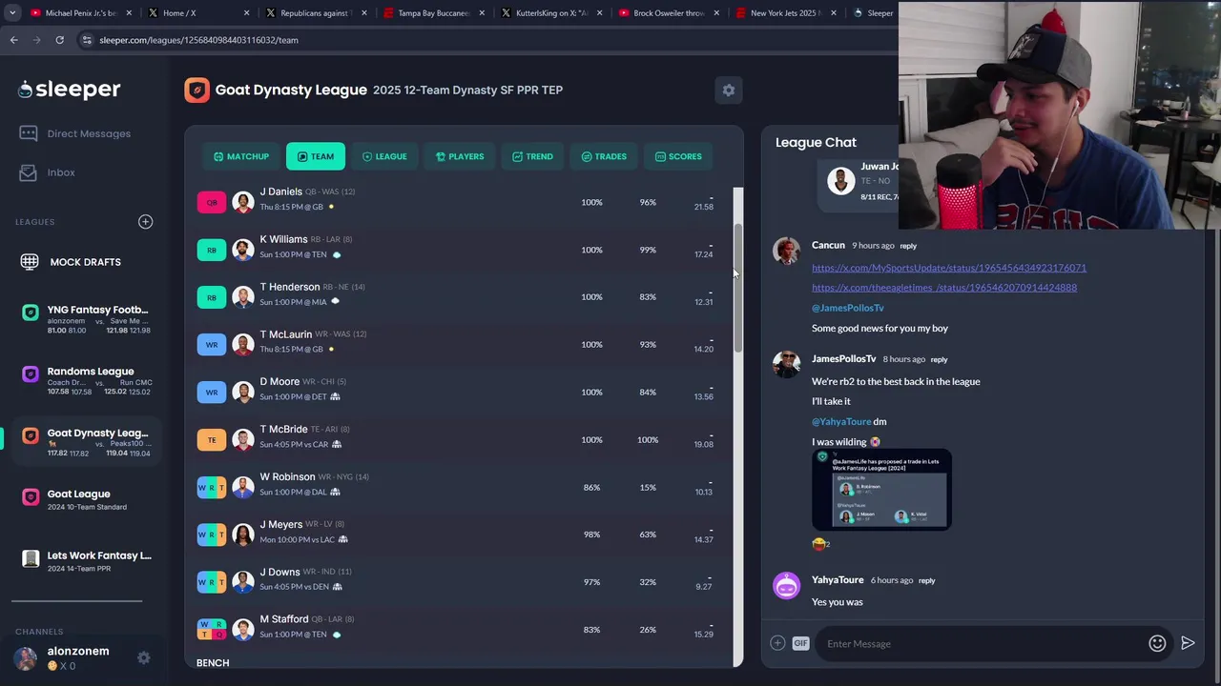Viewport: 1221px width, 686px height.
Task: Open the browser tab list dropdown arrow
Action: [x=12, y=13]
